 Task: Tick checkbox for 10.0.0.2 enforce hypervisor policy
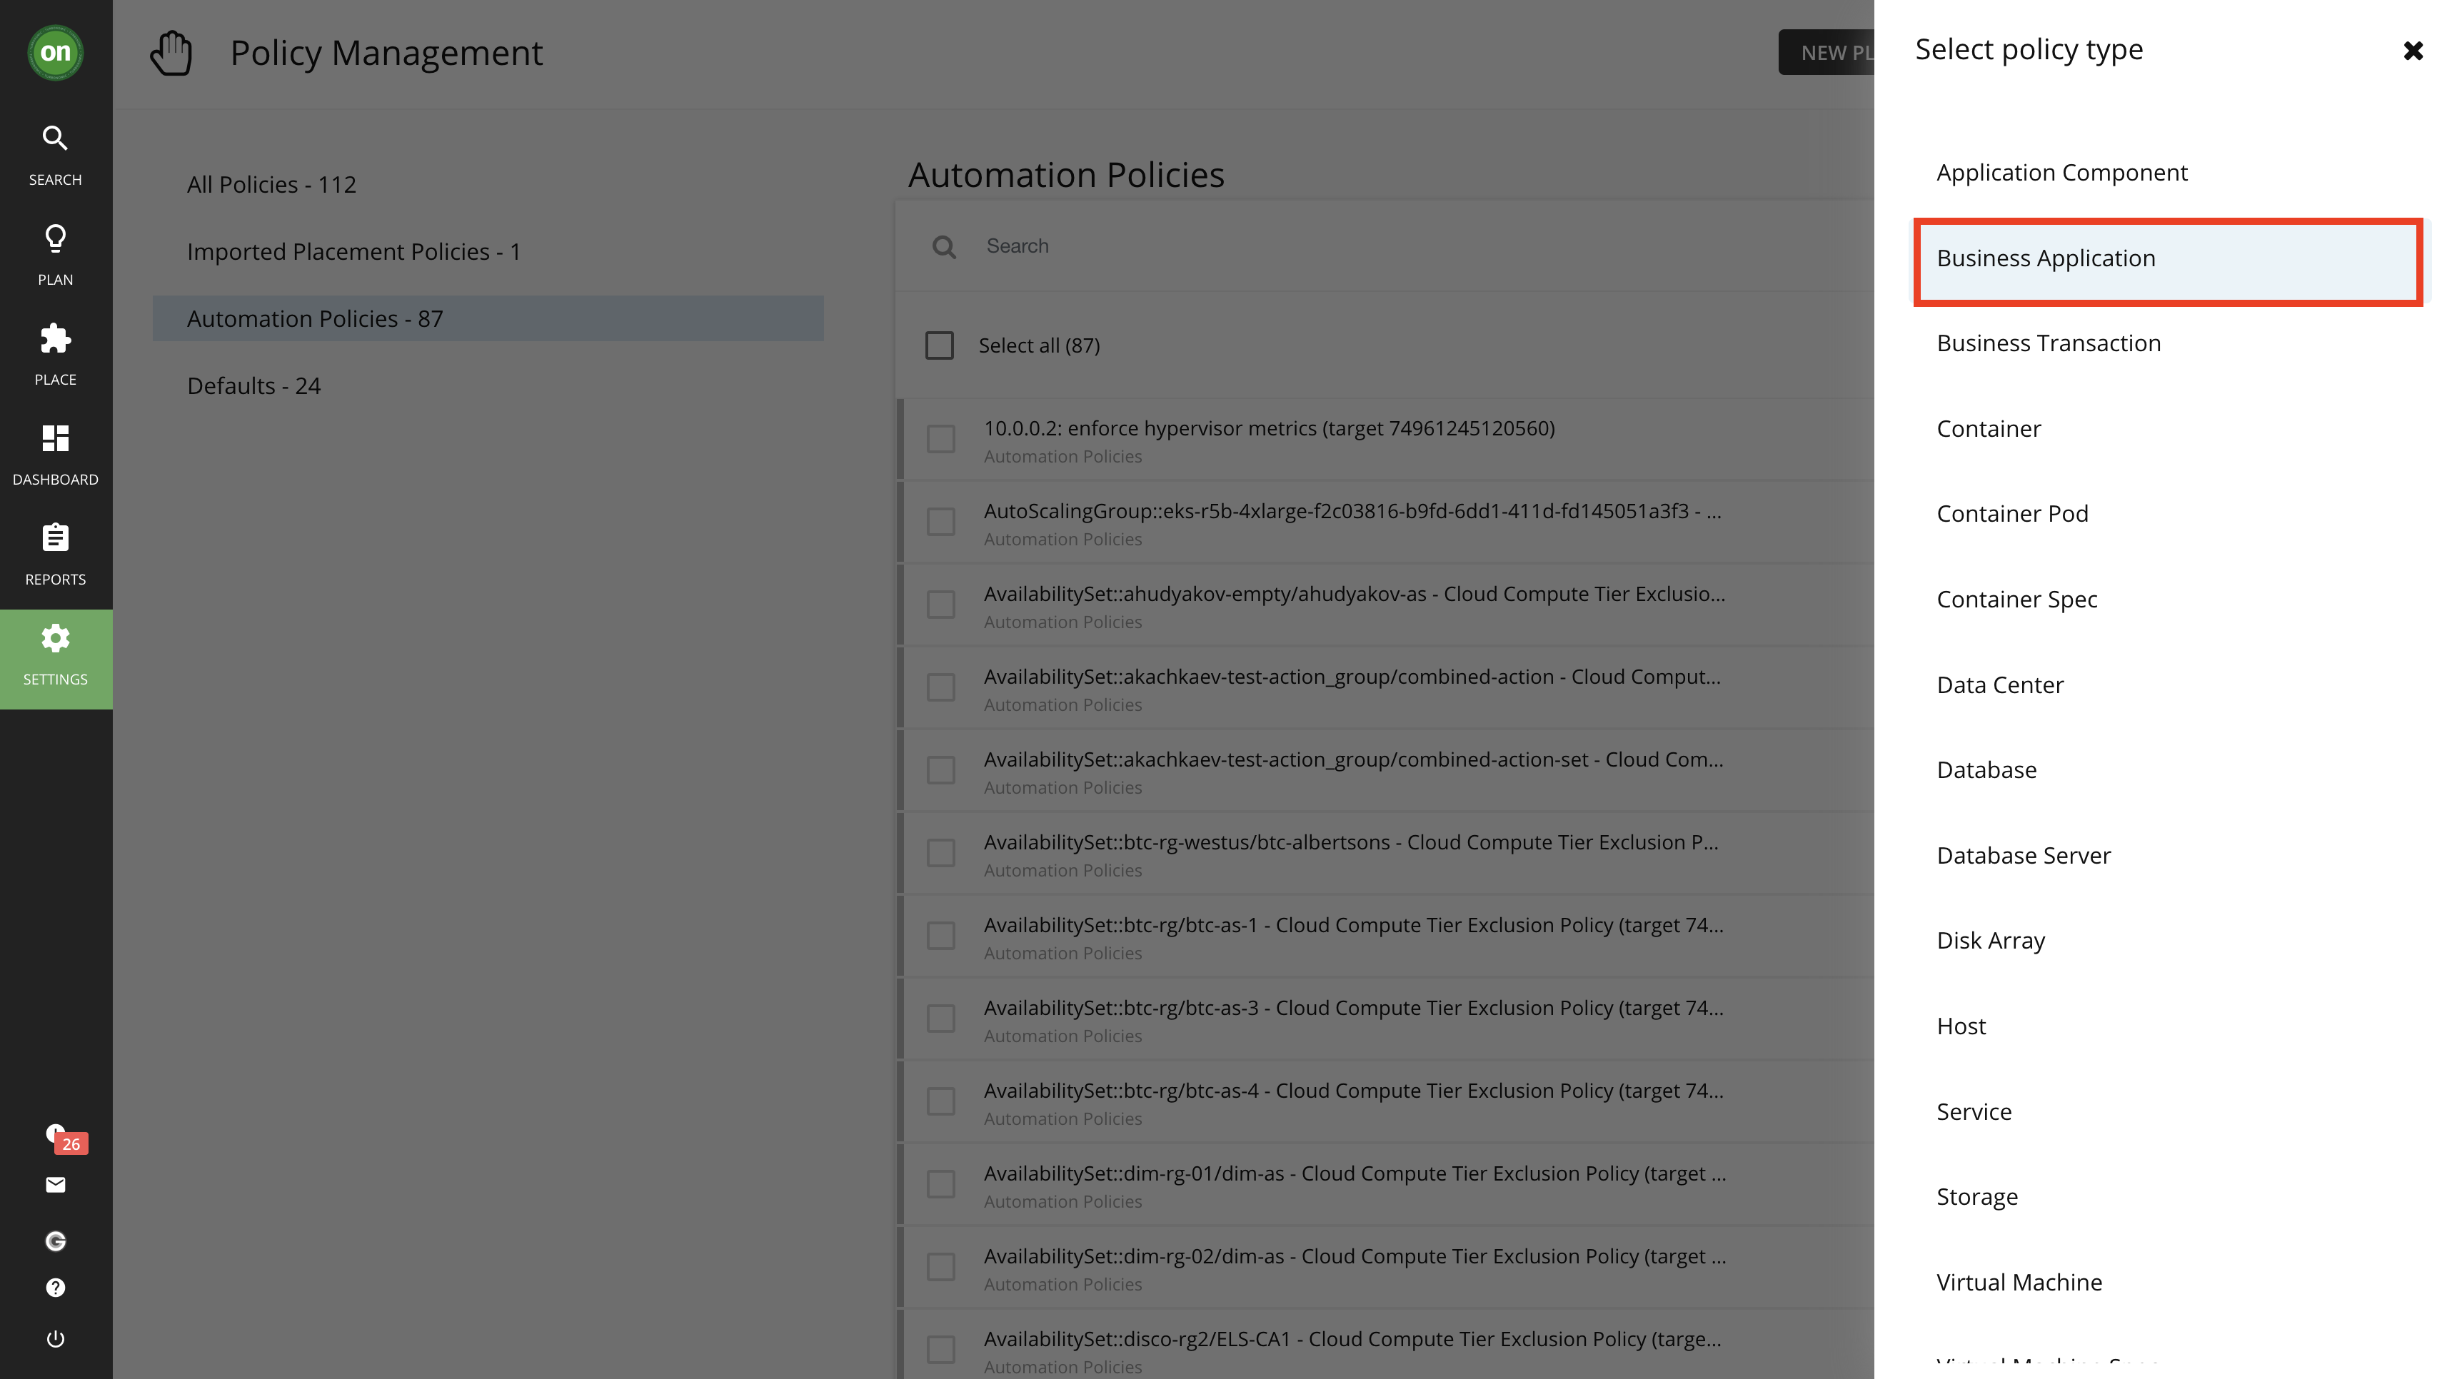tap(940, 439)
